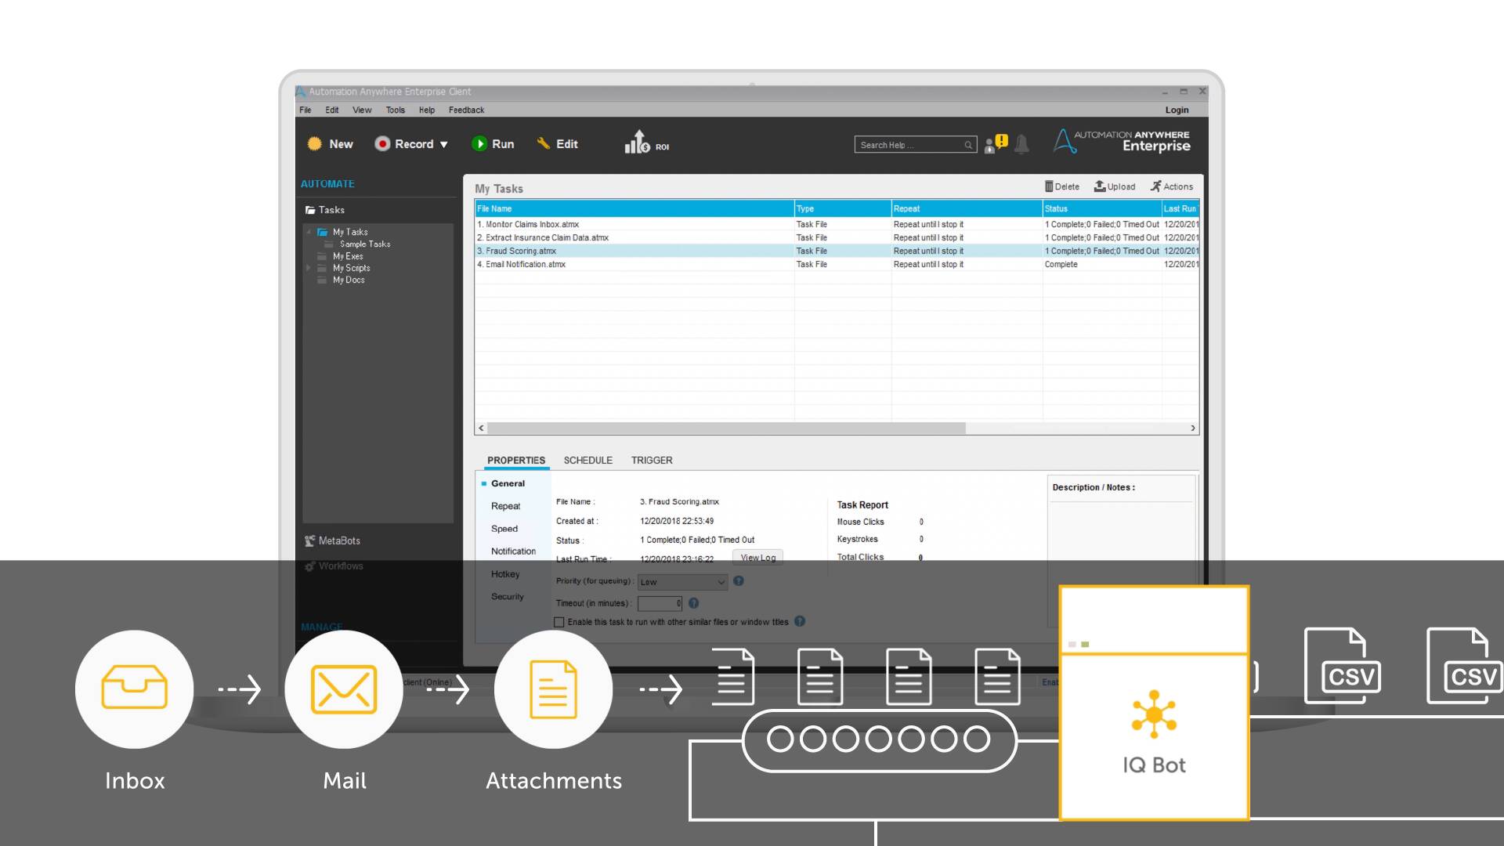1504x846 pixels.
Task: Upload the task using Upload icon
Action: (x=1115, y=186)
